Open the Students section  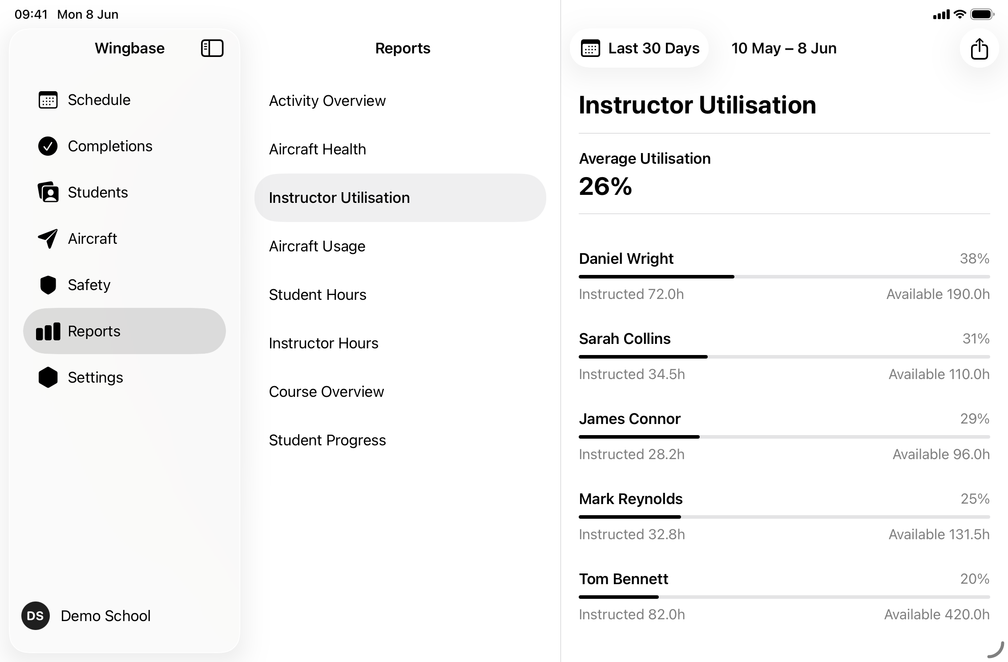point(125,192)
